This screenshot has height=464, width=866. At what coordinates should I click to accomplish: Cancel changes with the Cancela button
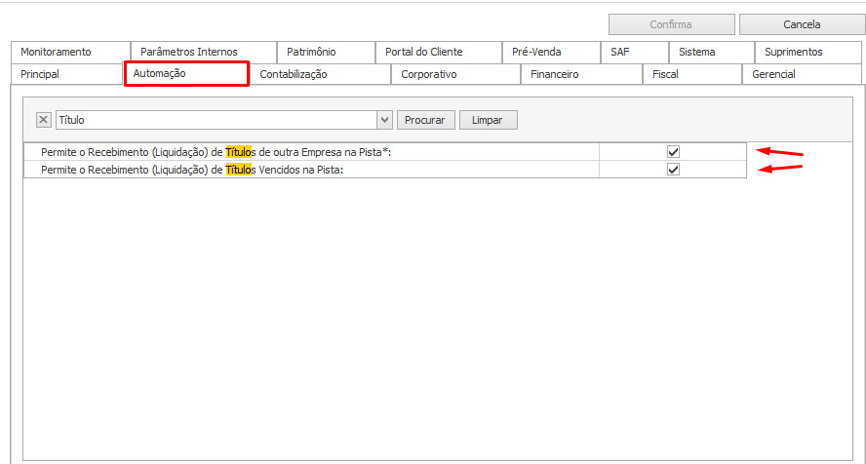tap(802, 24)
